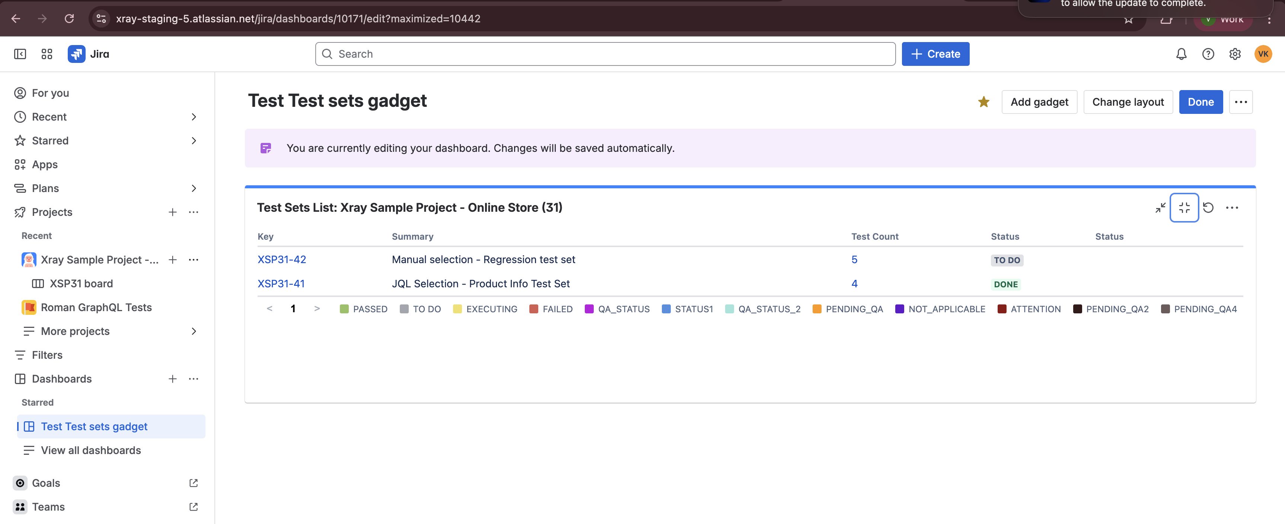Open the Filters sidebar item
Screen dimensions: 1285x524
click(47, 355)
